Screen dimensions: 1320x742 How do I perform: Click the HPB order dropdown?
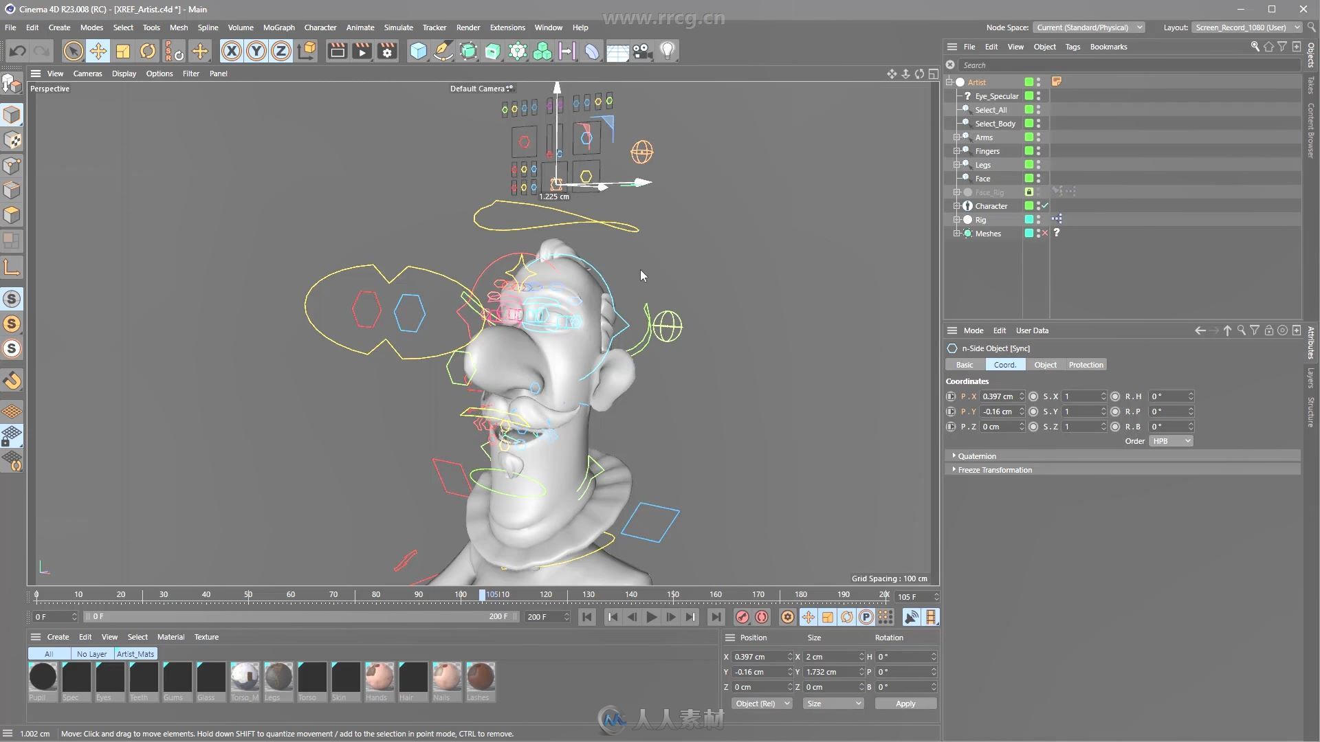pyautogui.click(x=1169, y=441)
